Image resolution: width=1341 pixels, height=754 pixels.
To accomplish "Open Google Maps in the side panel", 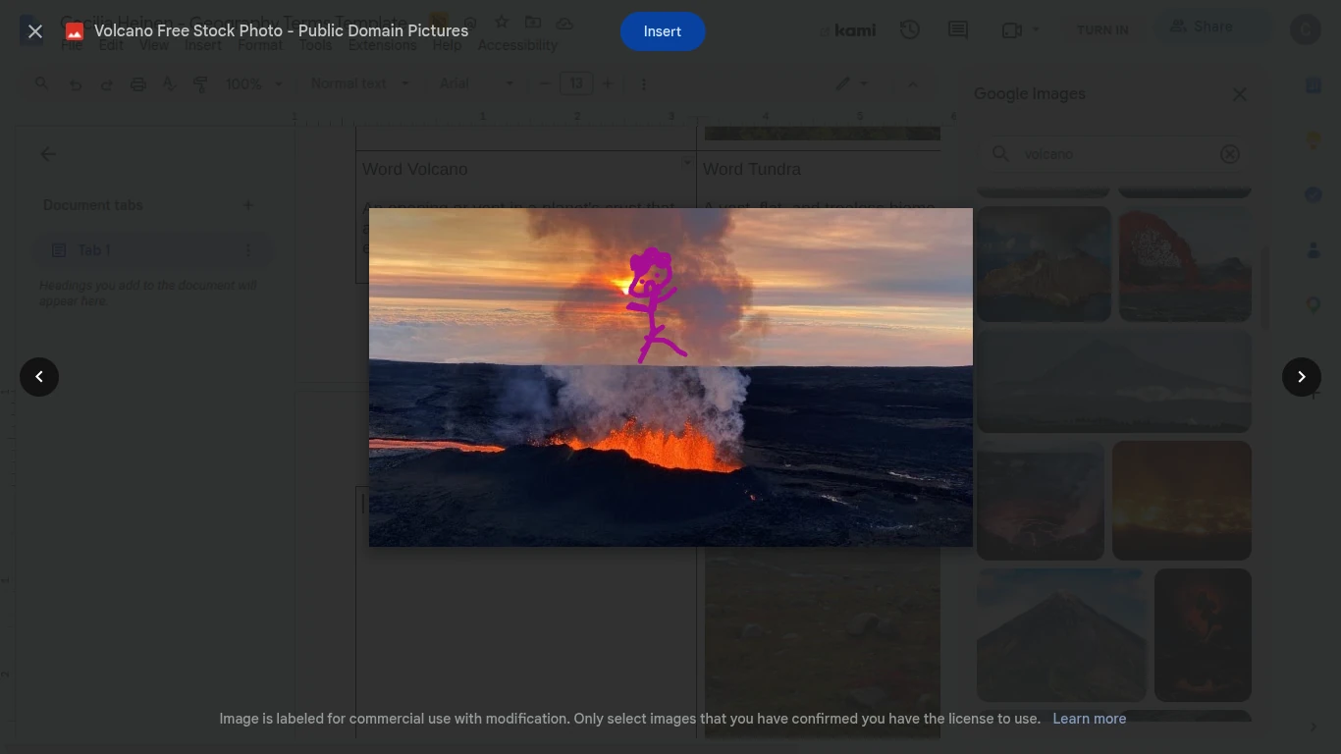I will [x=1314, y=305].
